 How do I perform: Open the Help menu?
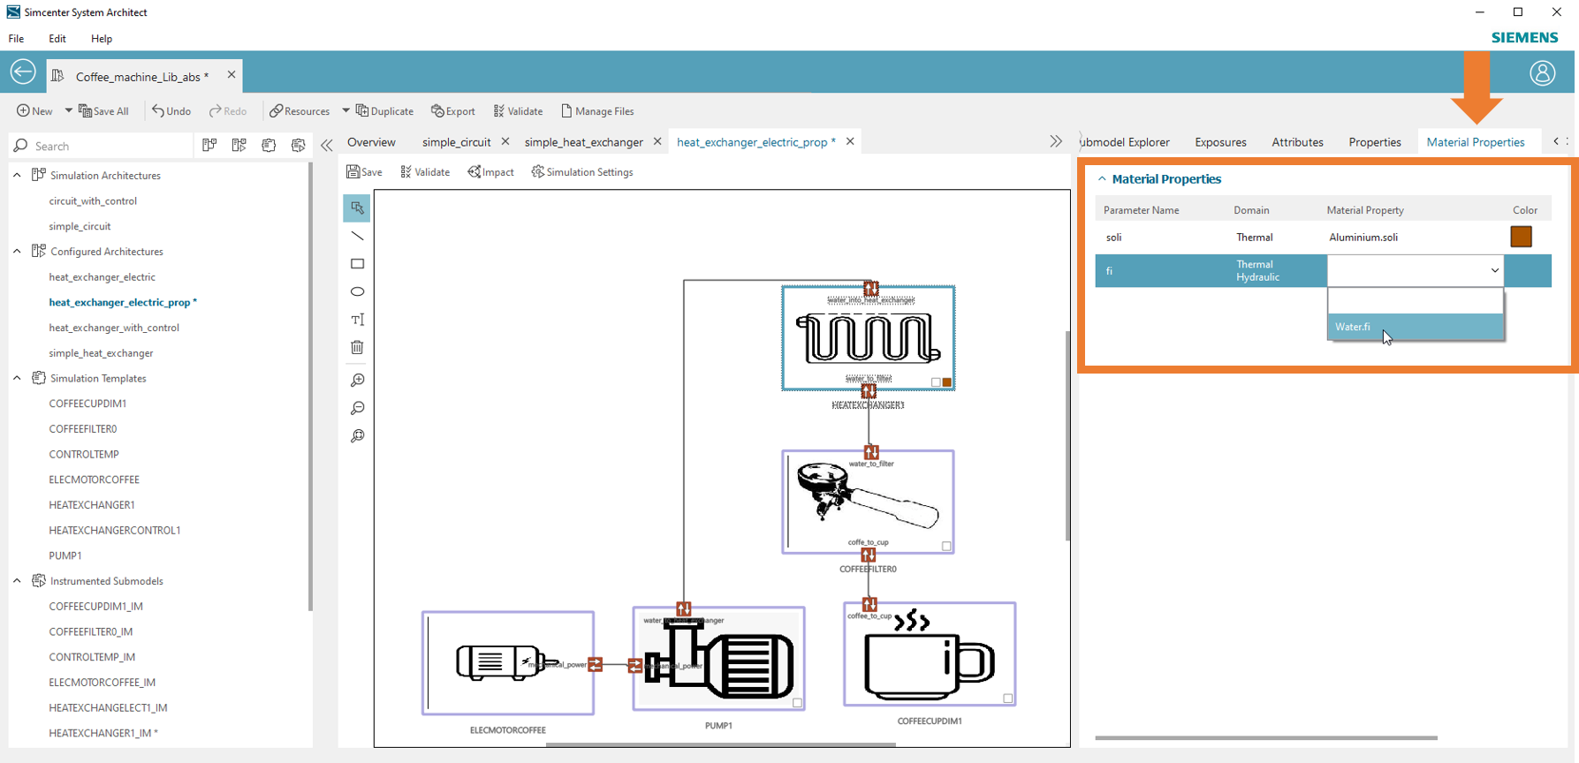pos(102,39)
